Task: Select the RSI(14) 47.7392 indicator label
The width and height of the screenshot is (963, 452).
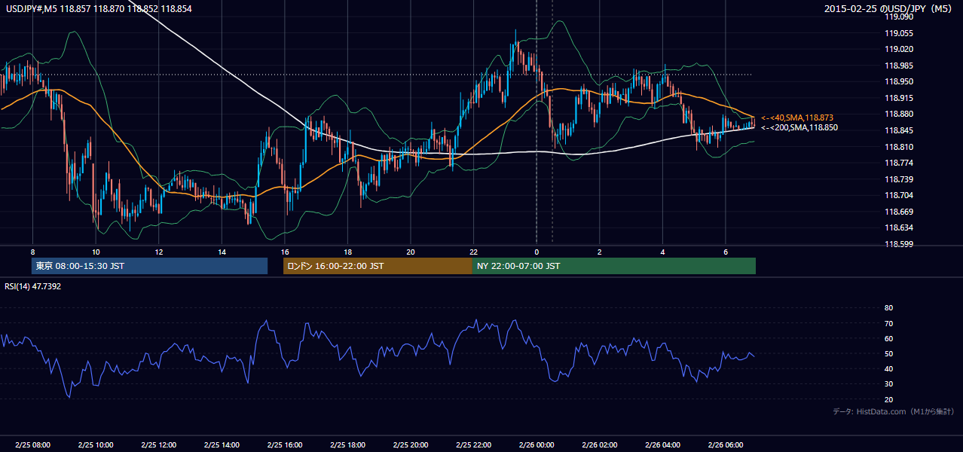Action: coord(32,286)
